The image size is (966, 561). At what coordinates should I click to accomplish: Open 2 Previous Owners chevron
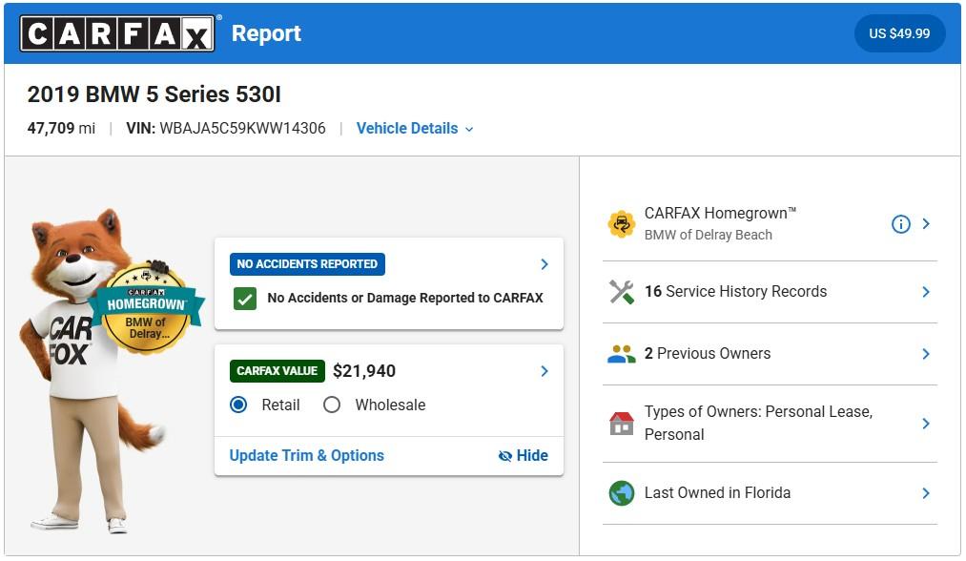(x=925, y=354)
